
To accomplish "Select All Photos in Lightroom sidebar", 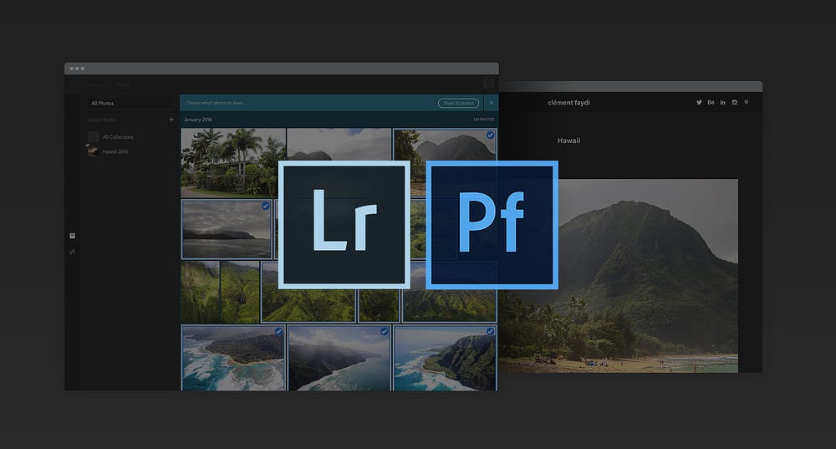I will (102, 103).
